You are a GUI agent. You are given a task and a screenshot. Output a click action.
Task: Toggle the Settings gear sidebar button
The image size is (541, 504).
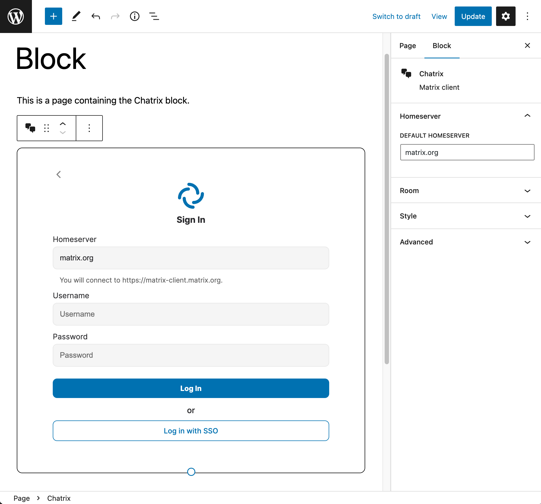pos(505,16)
